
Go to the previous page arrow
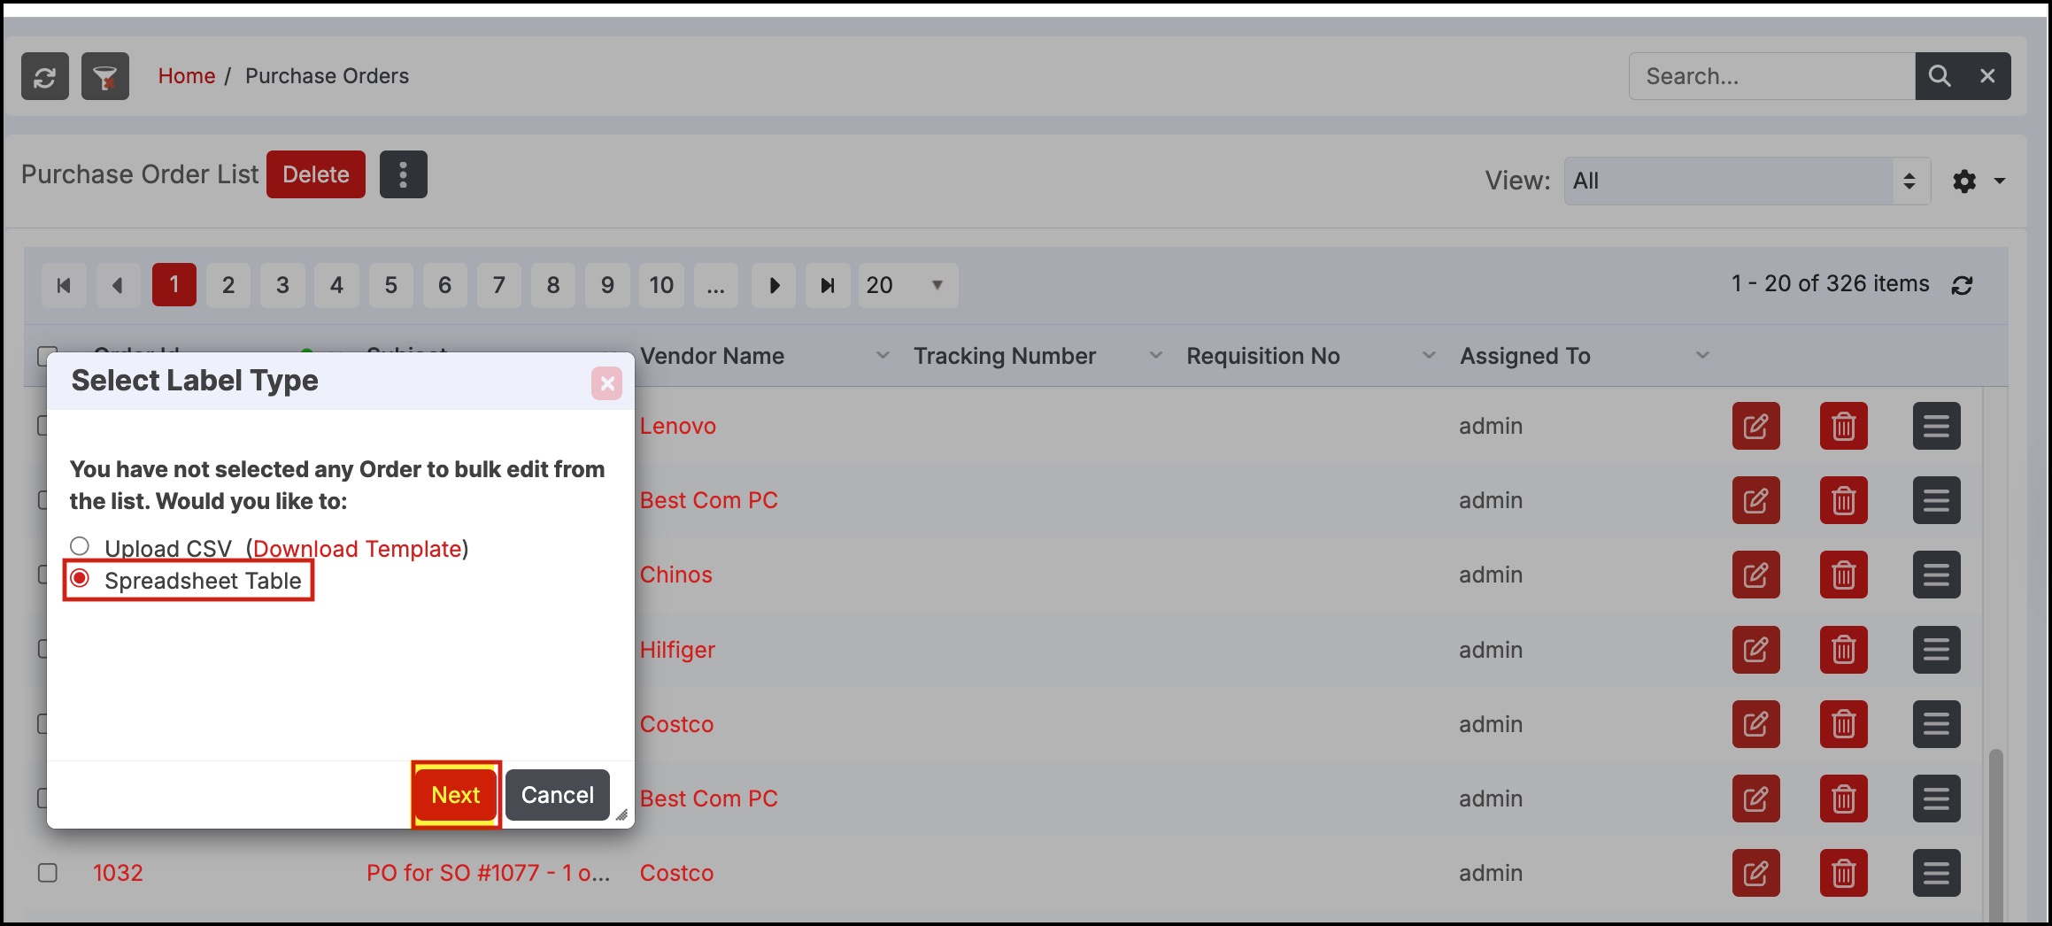point(118,285)
